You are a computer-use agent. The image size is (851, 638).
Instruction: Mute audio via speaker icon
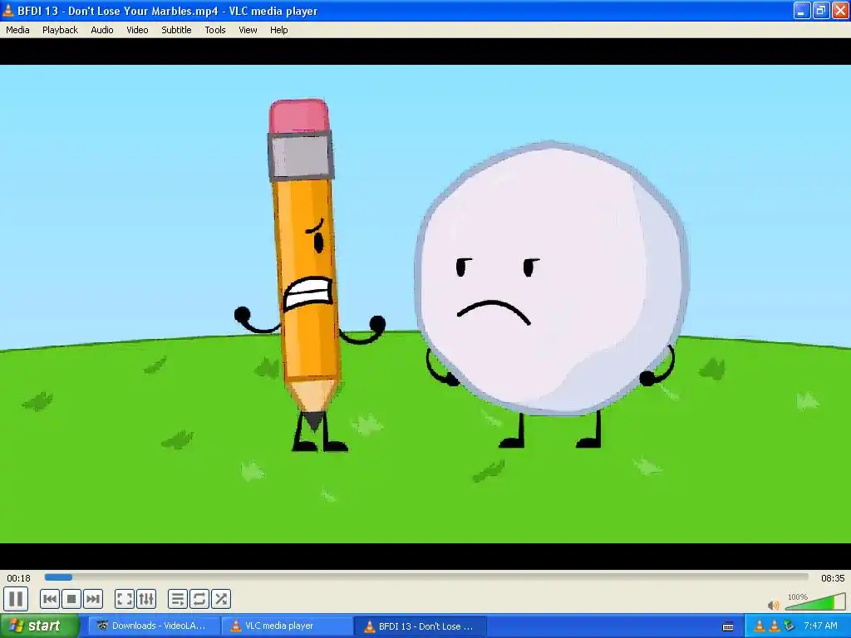coord(774,605)
